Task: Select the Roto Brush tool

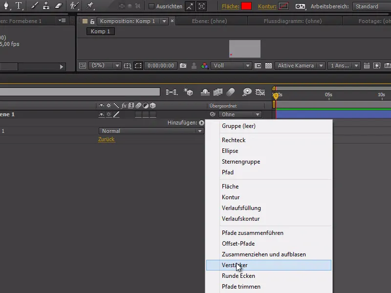Action: [x=74, y=5]
